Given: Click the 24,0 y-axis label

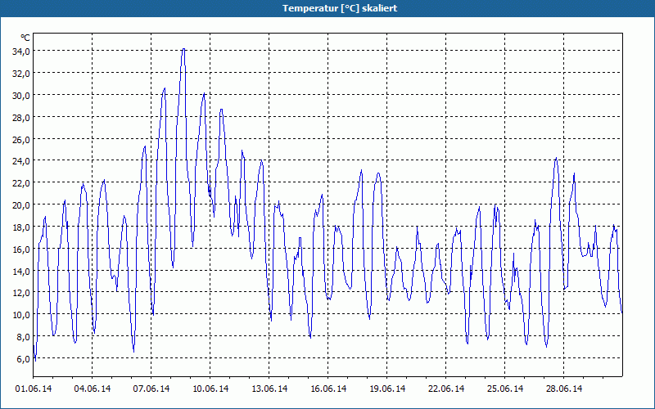Looking at the screenshot, I should tap(21, 161).
